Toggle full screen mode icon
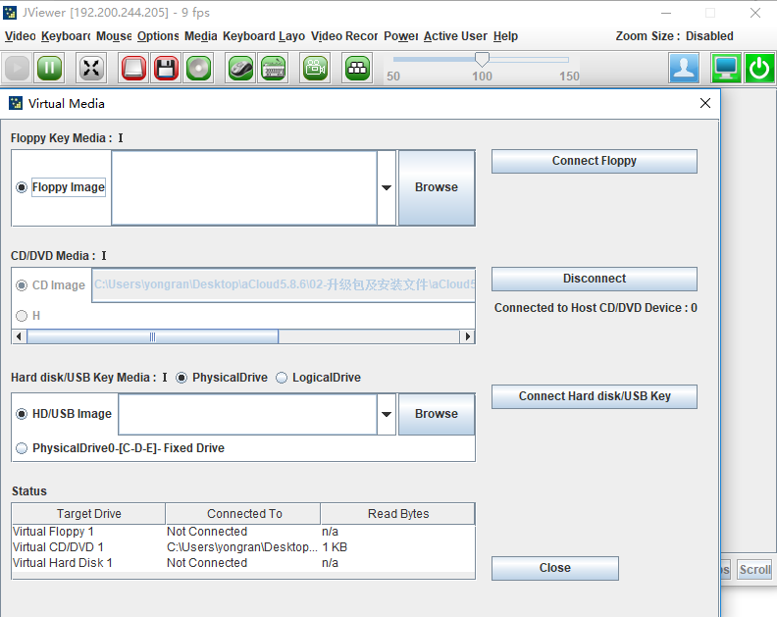 pyautogui.click(x=91, y=68)
